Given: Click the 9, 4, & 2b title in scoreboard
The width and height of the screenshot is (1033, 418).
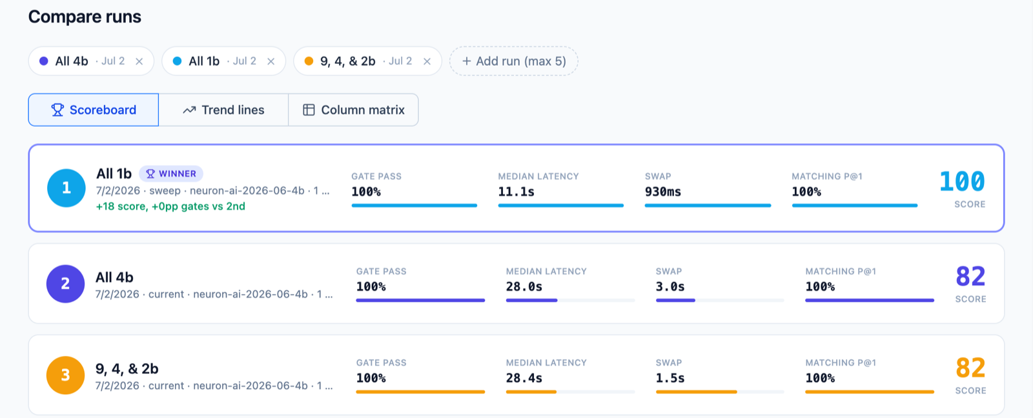Looking at the screenshot, I should tap(127, 369).
